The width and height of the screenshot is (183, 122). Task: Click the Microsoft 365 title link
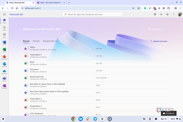coord(16,14)
